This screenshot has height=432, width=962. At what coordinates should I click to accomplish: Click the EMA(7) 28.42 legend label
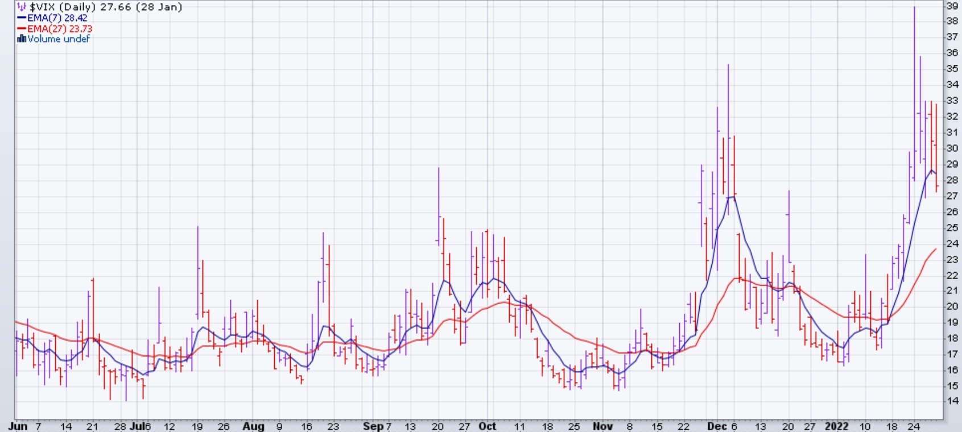point(57,18)
